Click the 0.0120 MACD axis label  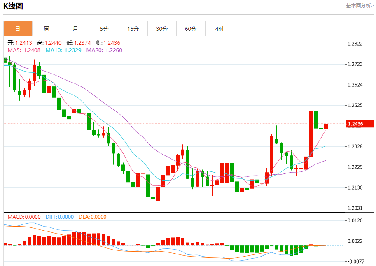pos(355,220)
